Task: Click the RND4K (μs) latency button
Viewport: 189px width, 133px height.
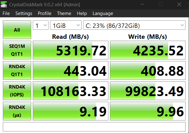Action: click(x=17, y=111)
